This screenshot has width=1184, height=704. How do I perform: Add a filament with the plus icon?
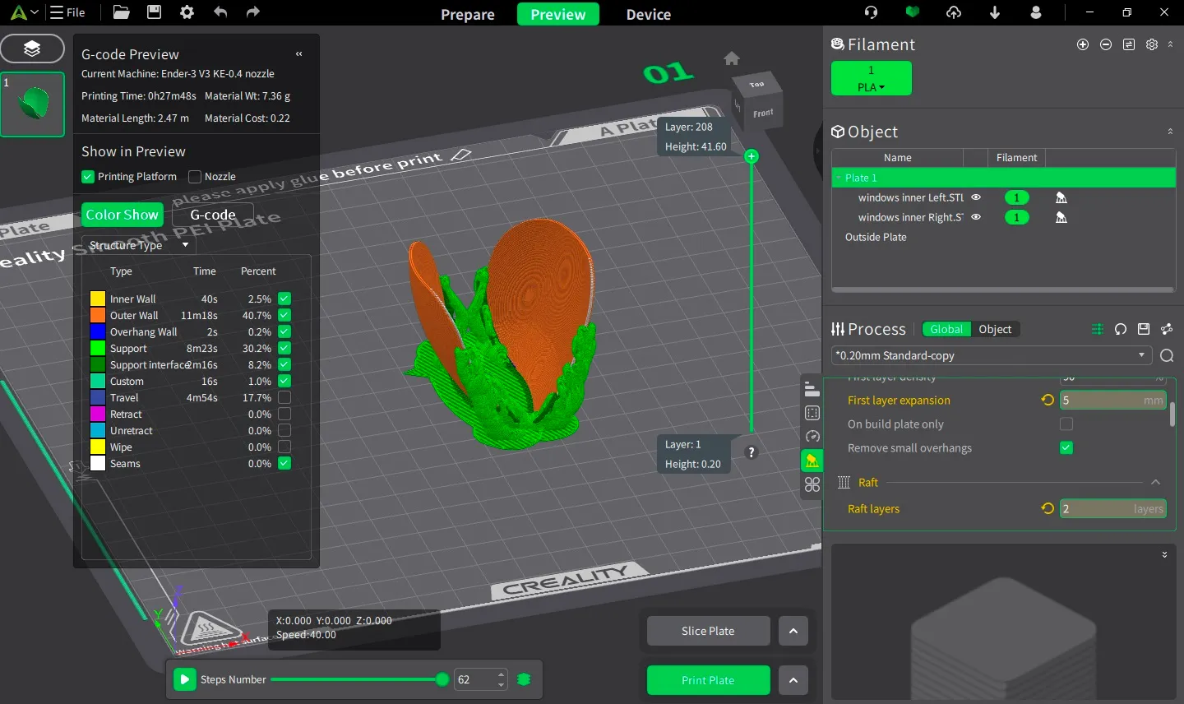(x=1083, y=44)
